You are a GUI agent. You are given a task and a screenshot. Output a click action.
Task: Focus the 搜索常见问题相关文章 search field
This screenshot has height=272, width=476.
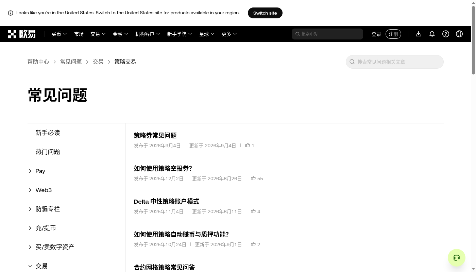pos(395,62)
